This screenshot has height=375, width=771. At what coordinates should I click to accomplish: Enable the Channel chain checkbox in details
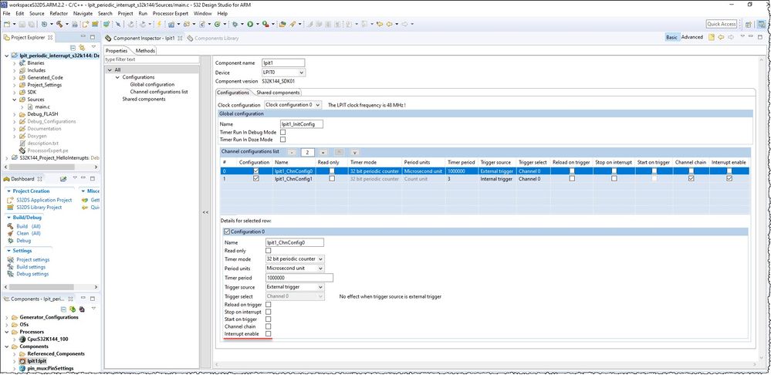coord(268,326)
